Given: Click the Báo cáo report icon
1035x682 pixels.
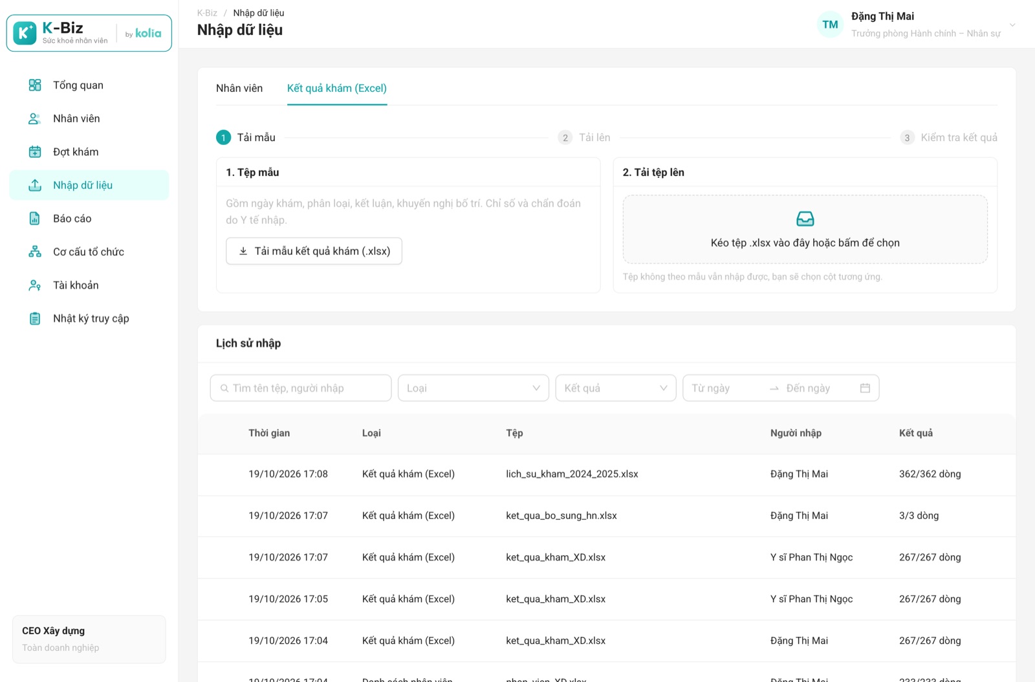Looking at the screenshot, I should point(35,219).
